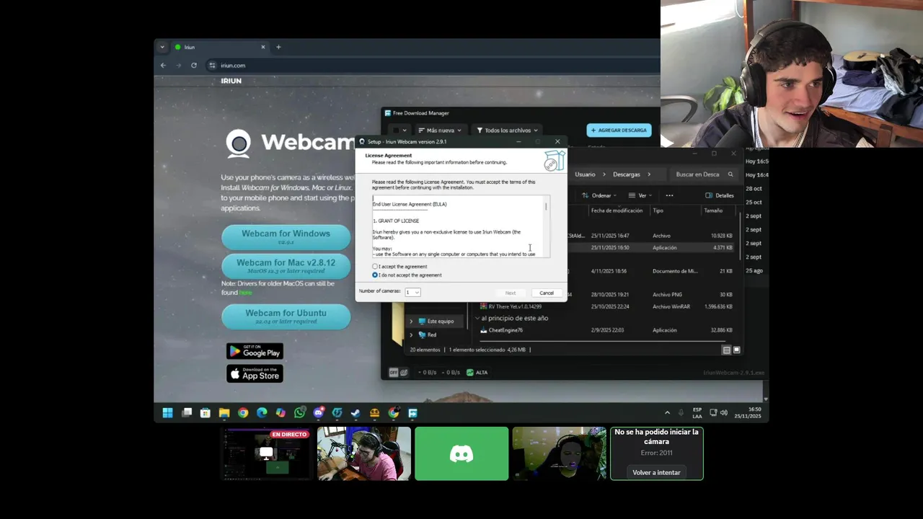The height and width of the screenshot is (519, 923).
Task: Go forward in the browser
Action: point(178,66)
